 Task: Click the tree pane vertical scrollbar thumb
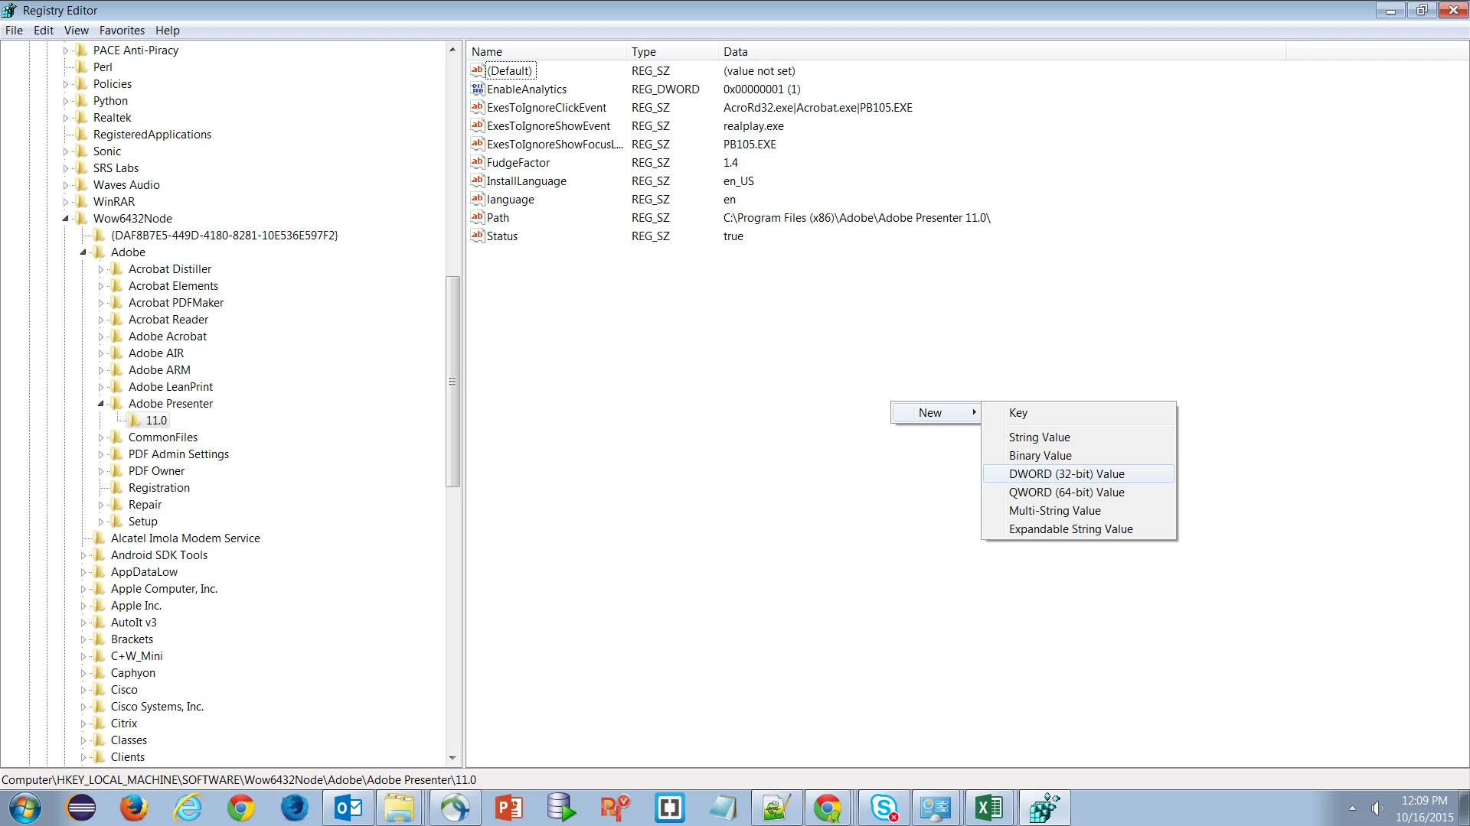tap(452, 381)
